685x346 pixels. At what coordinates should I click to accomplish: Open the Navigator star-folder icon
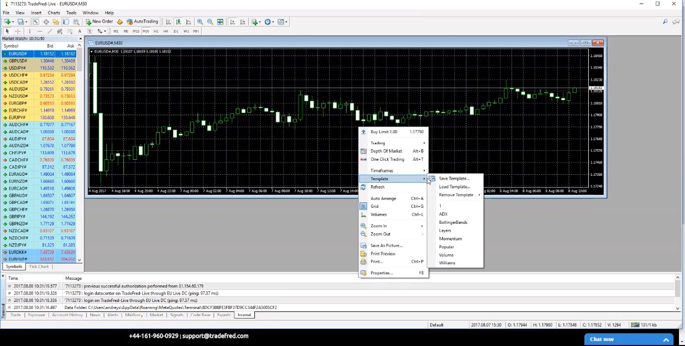tap(56, 22)
